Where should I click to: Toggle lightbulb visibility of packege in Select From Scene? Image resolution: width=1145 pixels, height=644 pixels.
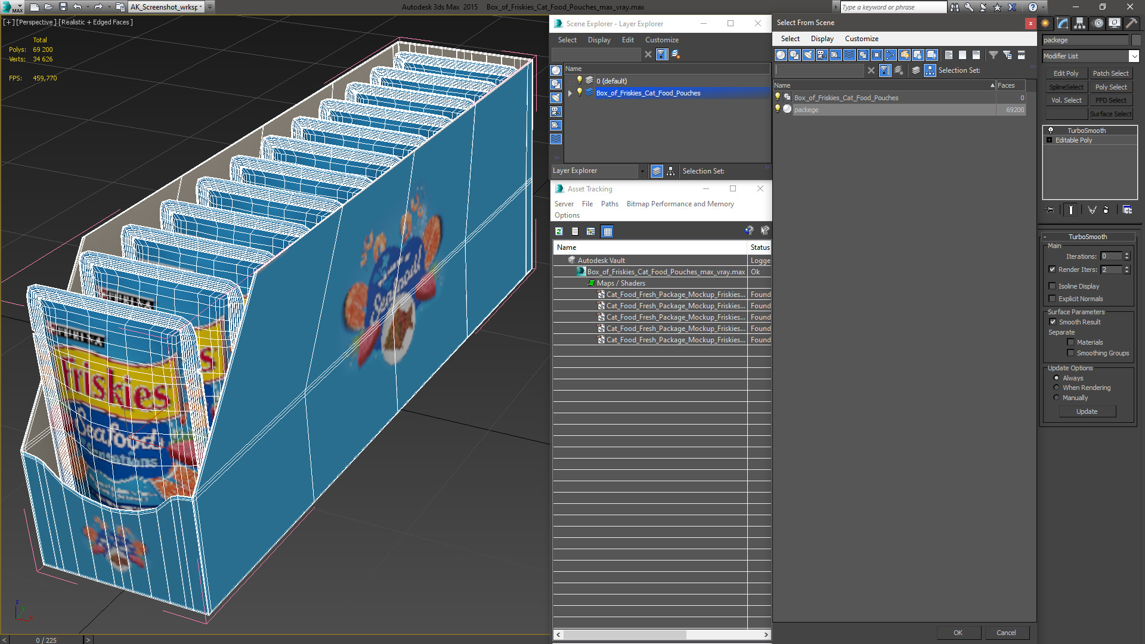point(778,109)
